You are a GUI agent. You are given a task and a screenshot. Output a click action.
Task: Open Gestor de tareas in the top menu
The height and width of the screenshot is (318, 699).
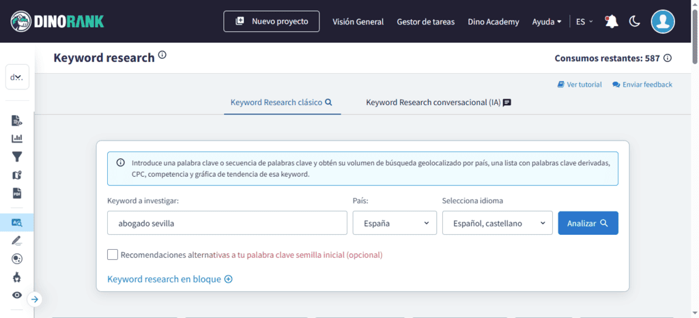425,21
